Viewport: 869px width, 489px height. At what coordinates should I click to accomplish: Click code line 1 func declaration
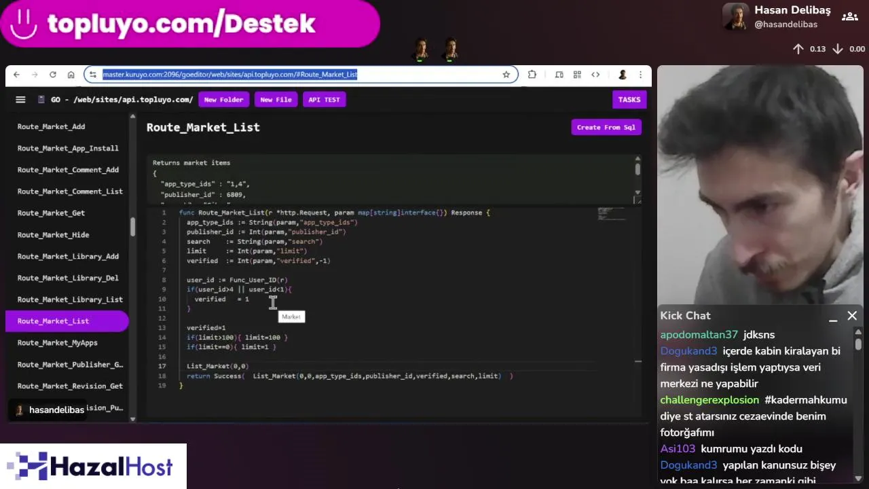[x=334, y=213]
